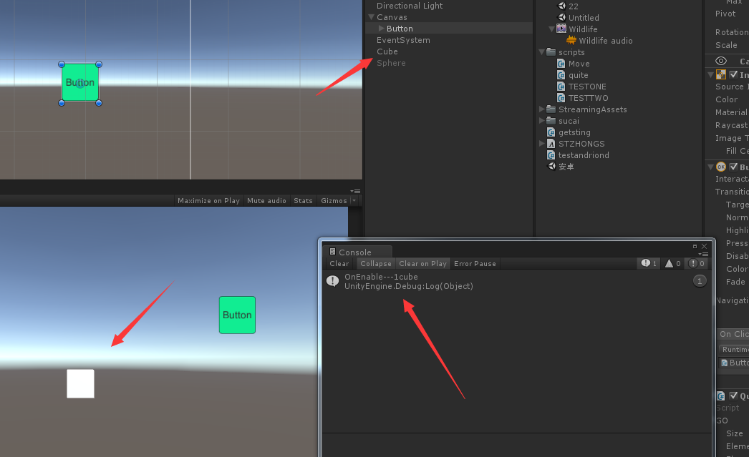Click the 安卓 scene icon

(x=551, y=166)
